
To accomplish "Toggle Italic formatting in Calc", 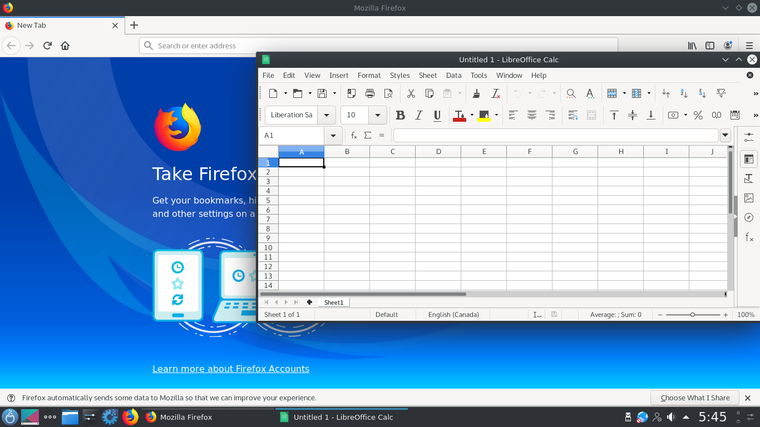I will click(419, 115).
